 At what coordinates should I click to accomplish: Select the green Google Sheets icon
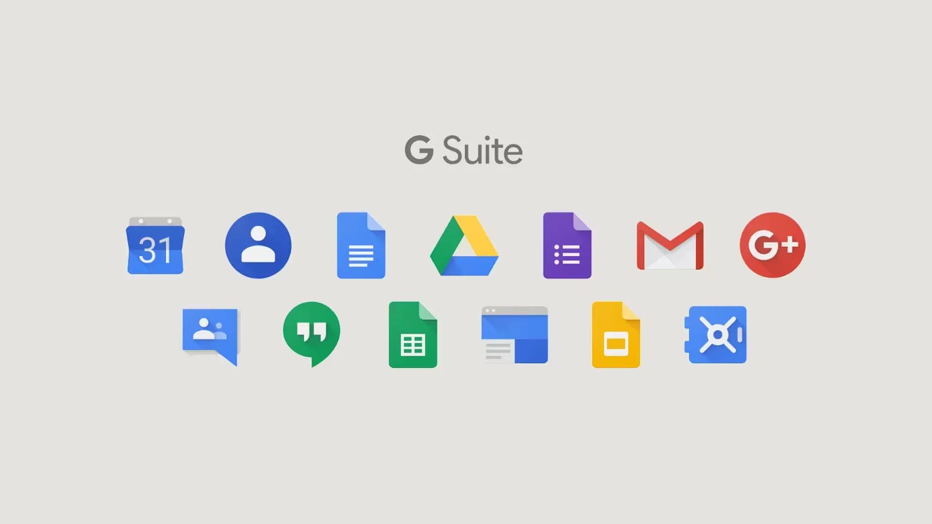[413, 335]
